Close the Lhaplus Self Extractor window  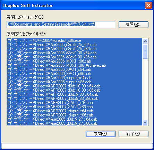[148, 5]
